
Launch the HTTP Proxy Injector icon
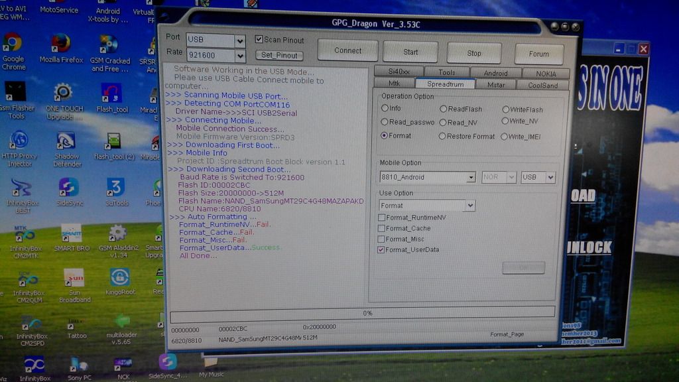tap(19, 149)
